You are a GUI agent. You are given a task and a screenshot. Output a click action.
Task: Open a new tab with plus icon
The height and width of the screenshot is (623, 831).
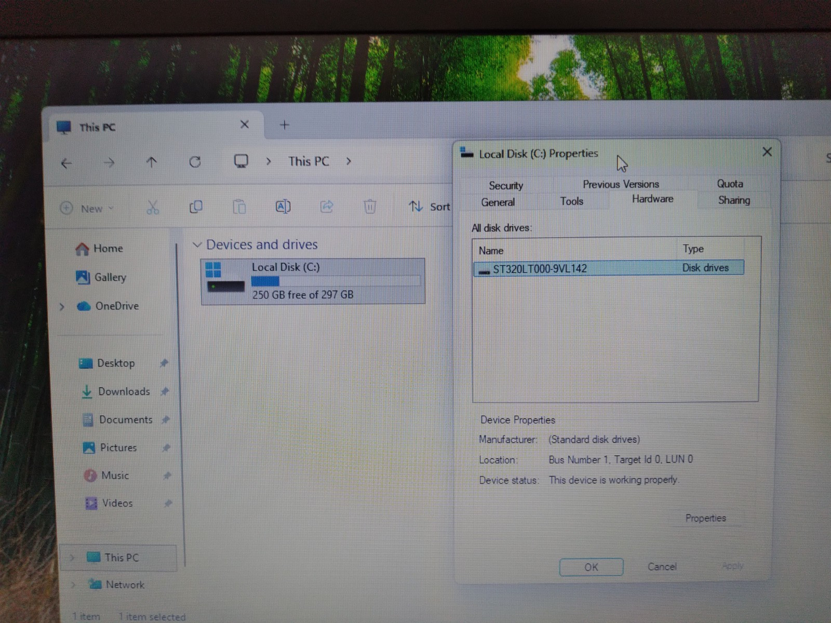[x=284, y=125]
